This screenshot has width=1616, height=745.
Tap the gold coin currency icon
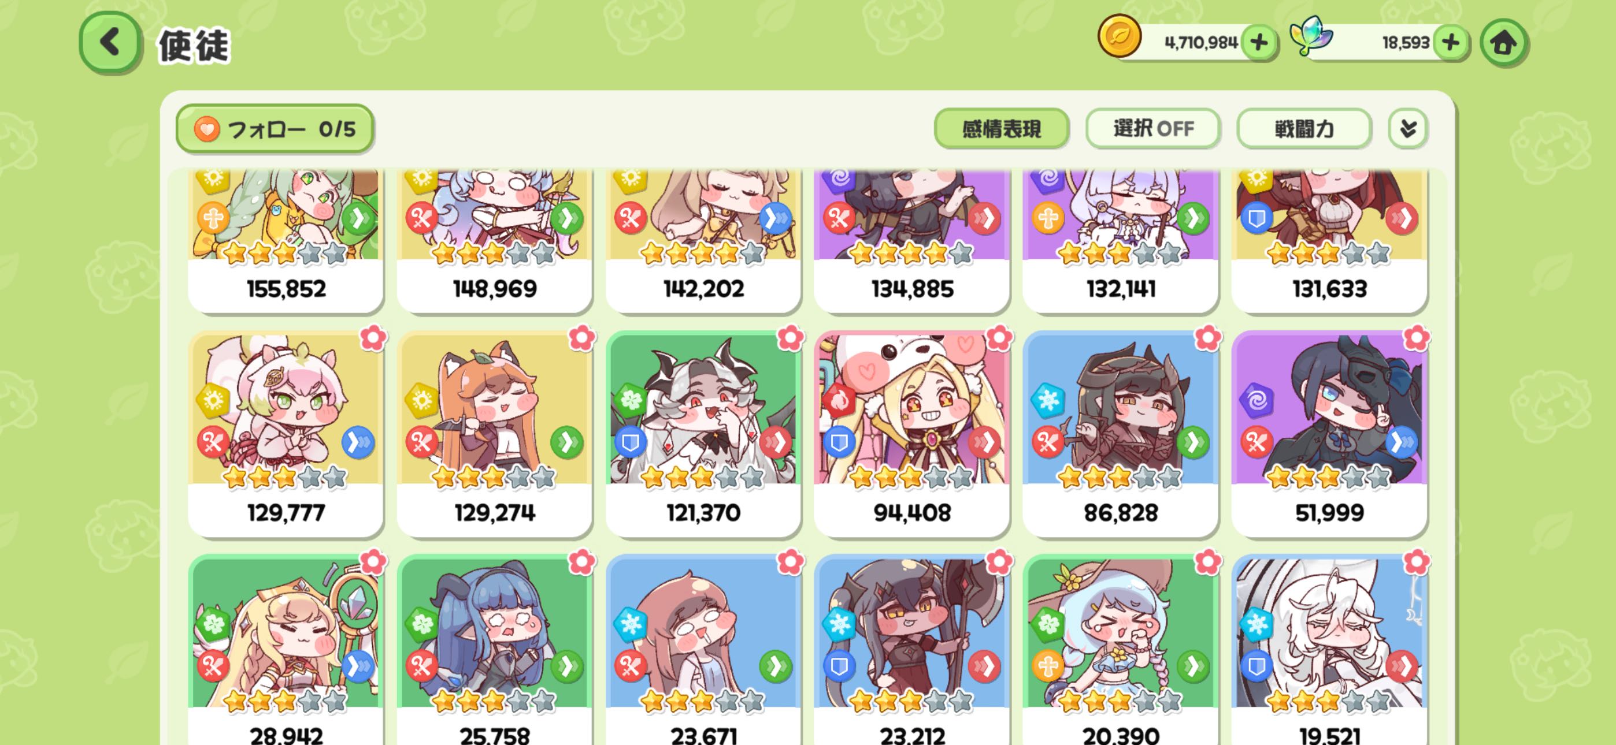[1119, 36]
